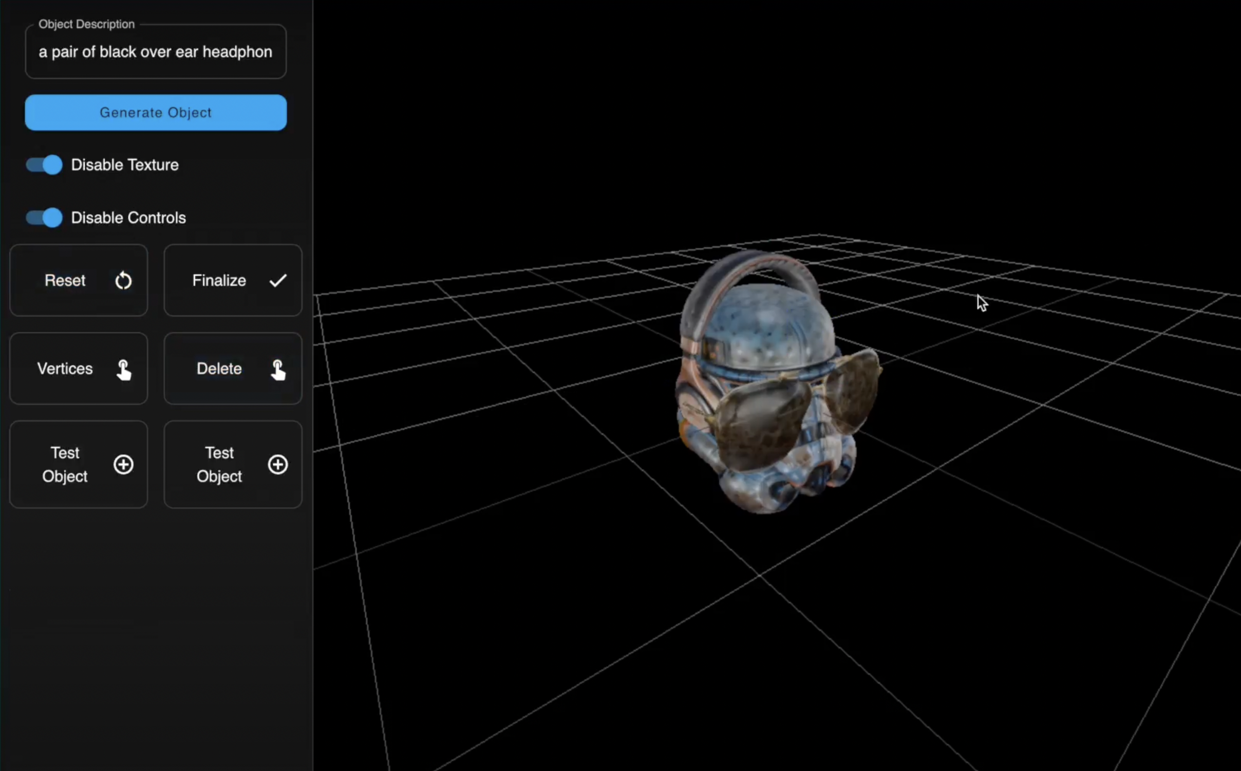This screenshot has width=1241, height=771.
Task: Click the Delete hand pointer icon
Action: point(278,370)
